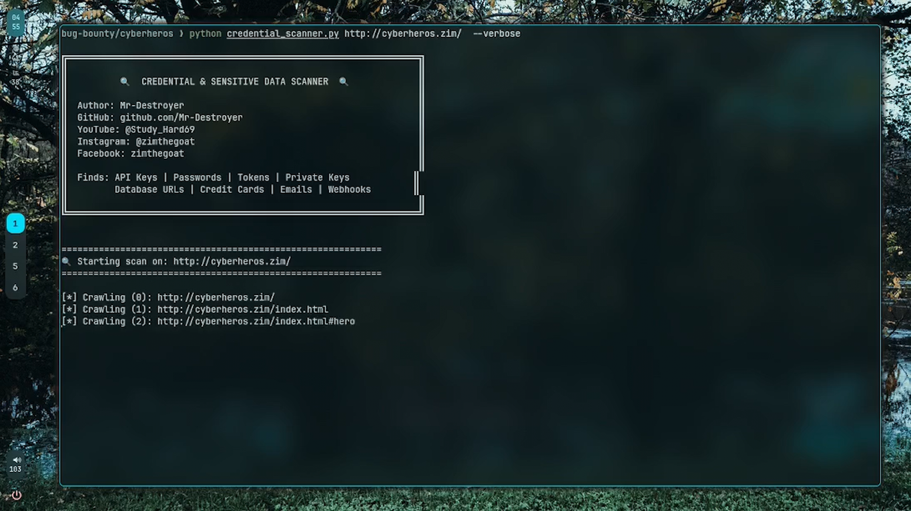Click the credential_scanner.py filename in the command
The width and height of the screenshot is (911, 511).
[x=283, y=33]
